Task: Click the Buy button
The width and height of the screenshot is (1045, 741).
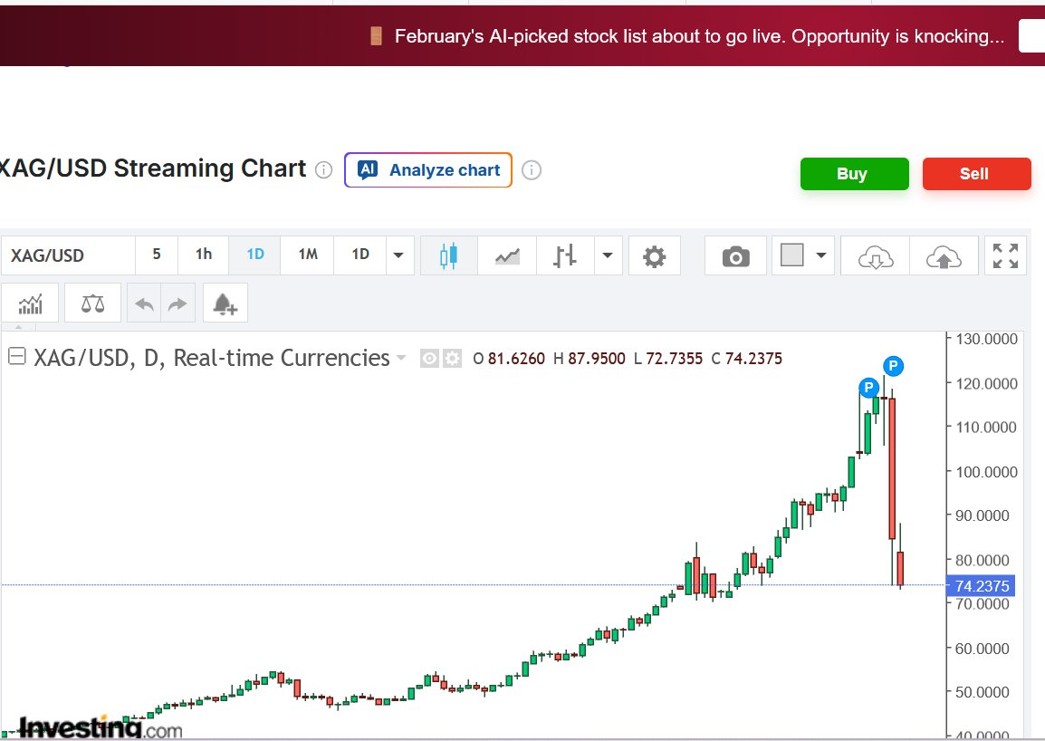Action: click(855, 174)
